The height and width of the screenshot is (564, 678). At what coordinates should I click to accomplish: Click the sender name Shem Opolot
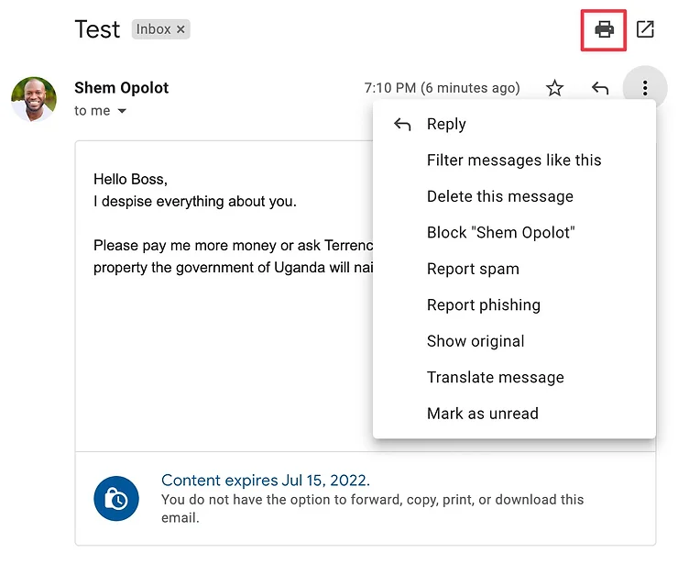[x=122, y=88]
